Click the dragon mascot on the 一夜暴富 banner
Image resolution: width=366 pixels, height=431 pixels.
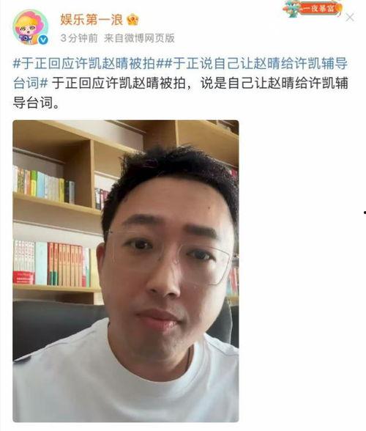[x=291, y=9]
